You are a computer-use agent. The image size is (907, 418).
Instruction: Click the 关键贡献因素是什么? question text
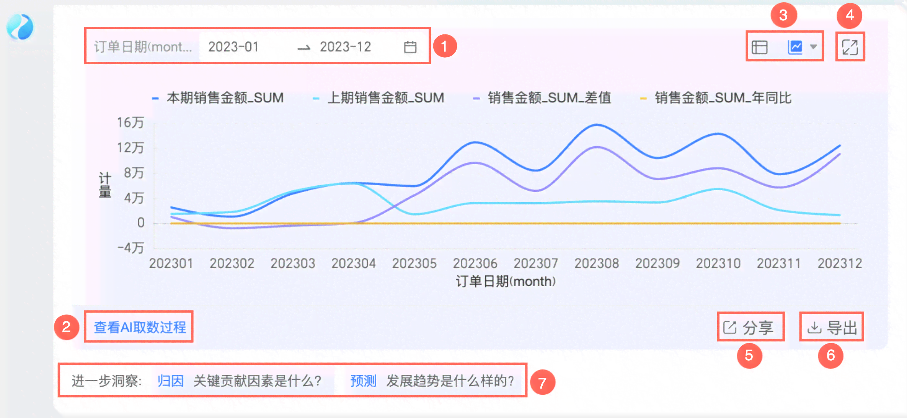tap(257, 381)
